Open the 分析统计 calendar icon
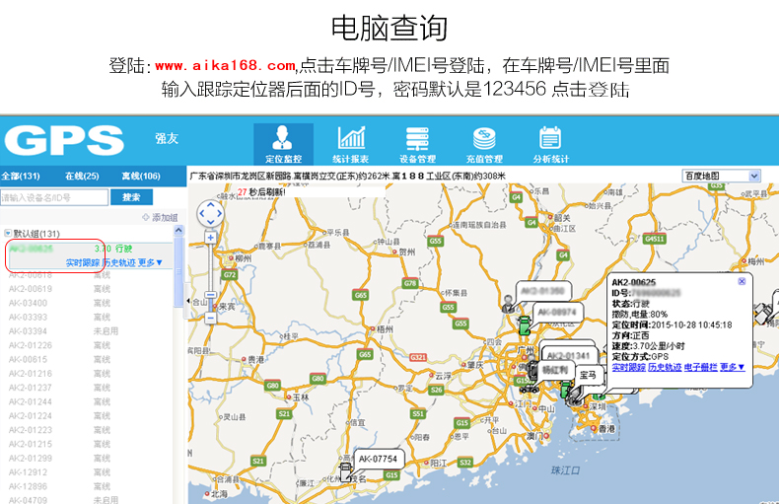Viewport: 779px width, 504px height. pyautogui.click(x=550, y=138)
